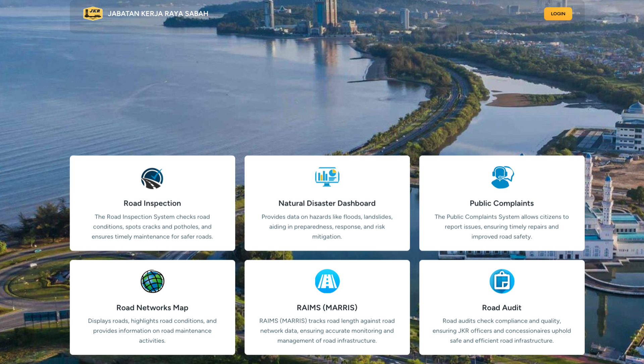The image size is (644, 364).
Task: Select the Road Networks Map heading
Action: click(x=152, y=308)
